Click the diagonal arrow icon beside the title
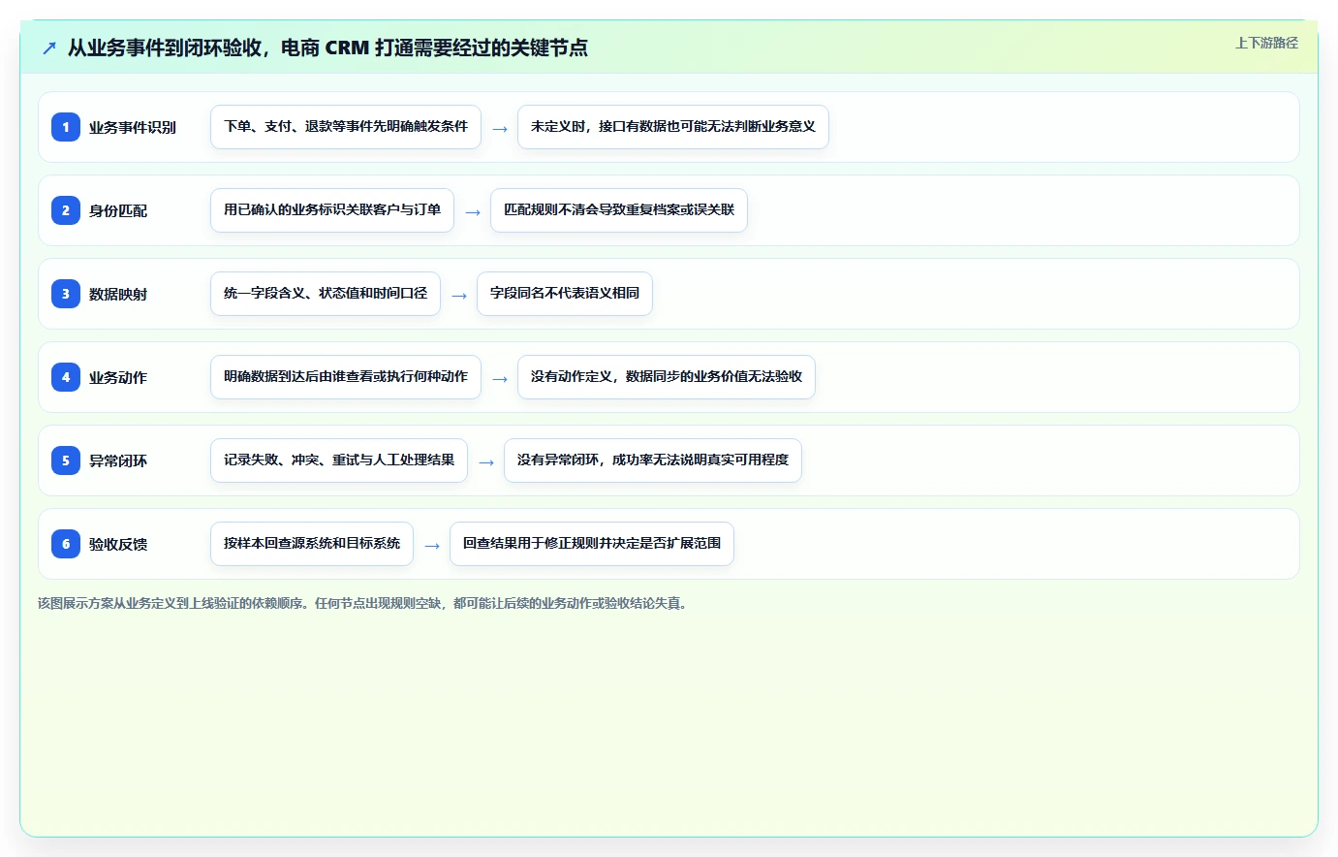1338x857 pixels. click(x=49, y=48)
